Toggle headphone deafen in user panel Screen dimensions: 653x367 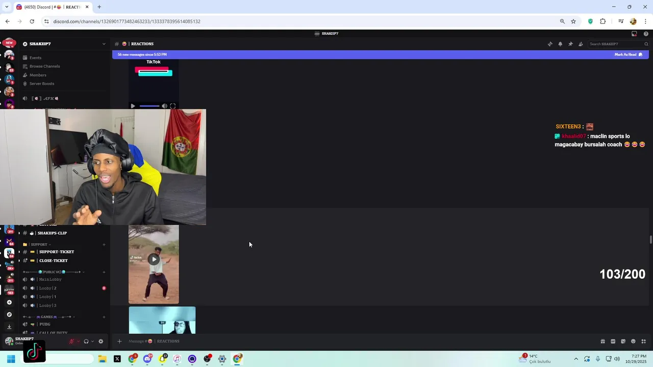click(x=86, y=341)
